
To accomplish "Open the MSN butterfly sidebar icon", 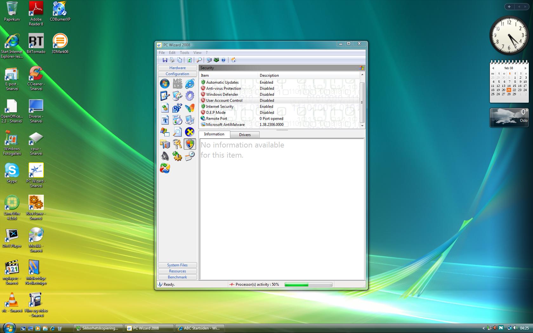I will coord(190,108).
